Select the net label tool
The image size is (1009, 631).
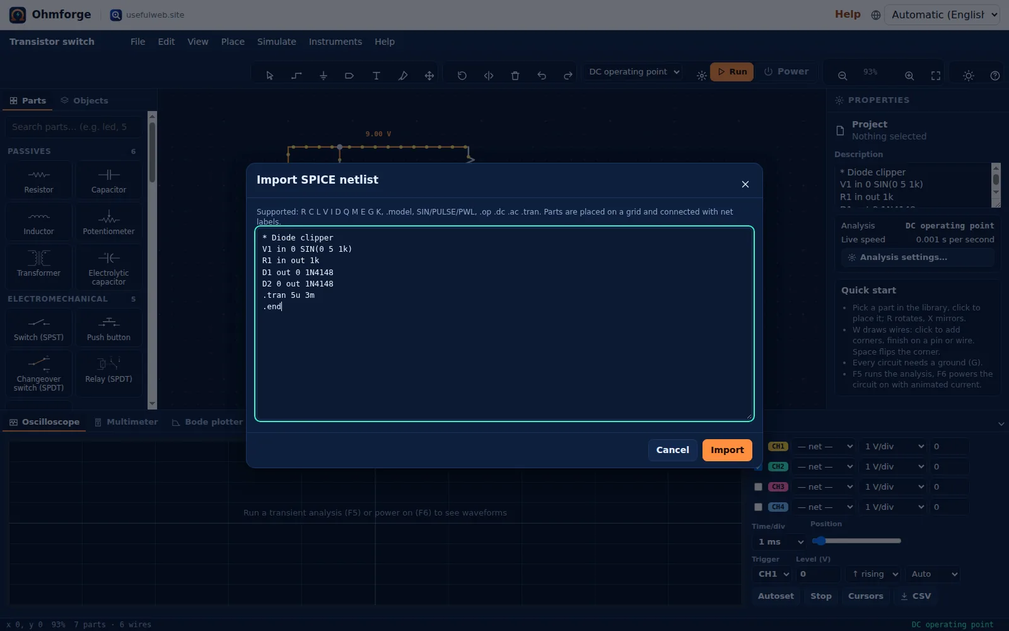[349, 76]
